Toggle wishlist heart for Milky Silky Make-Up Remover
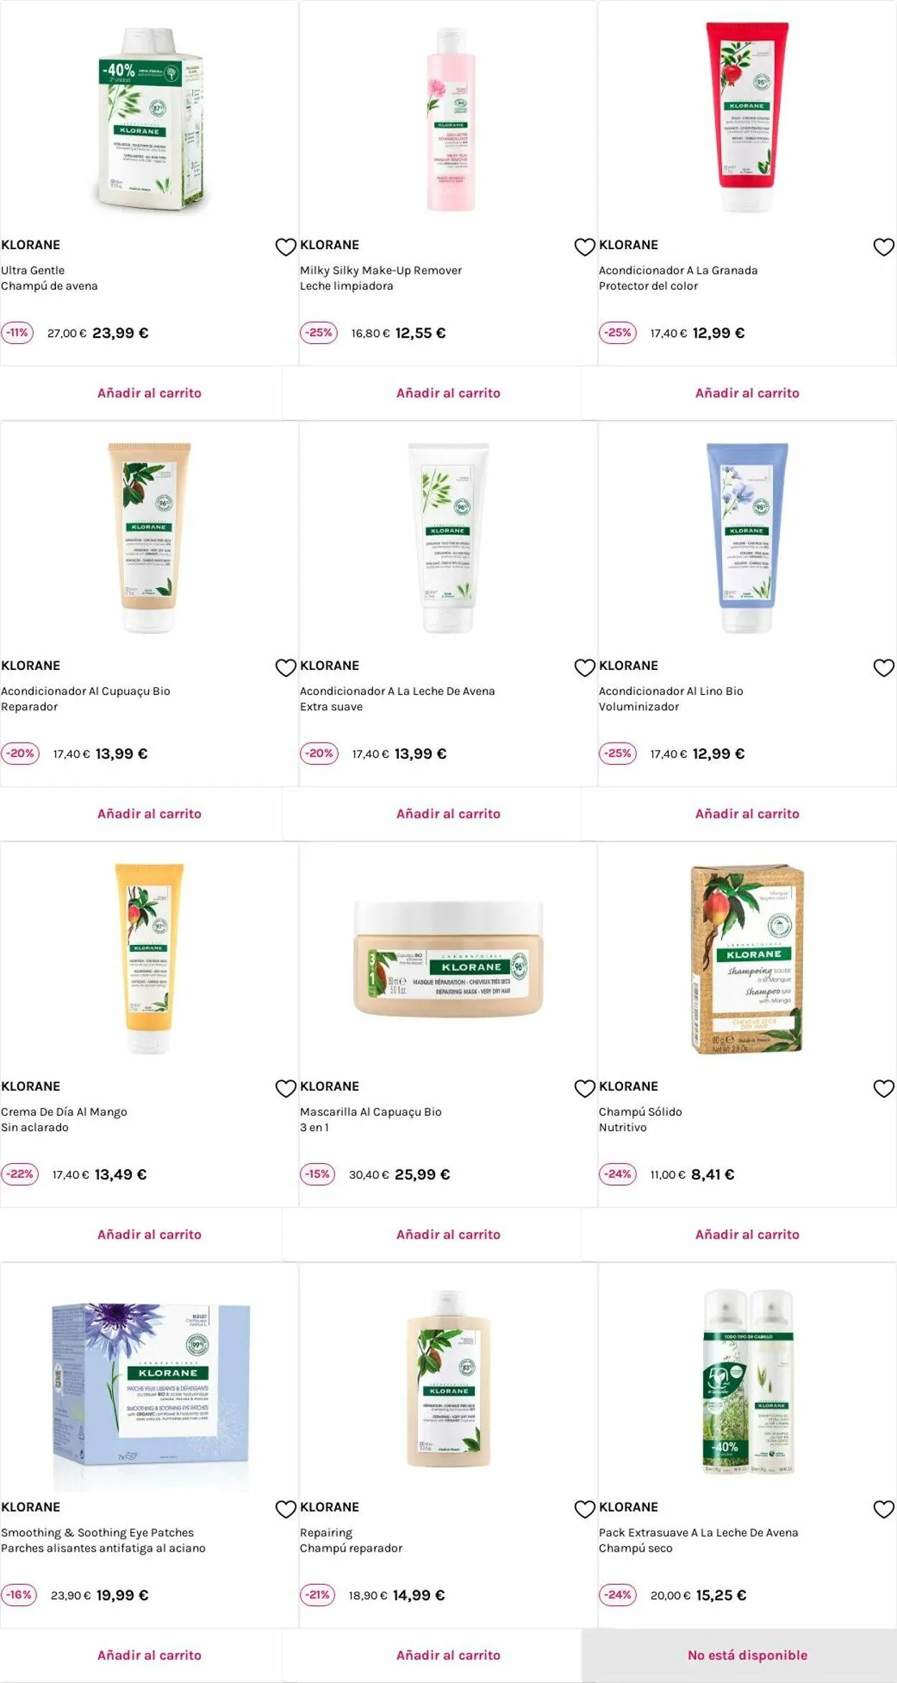897x1683 pixels. pyautogui.click(x=585, y=247)
